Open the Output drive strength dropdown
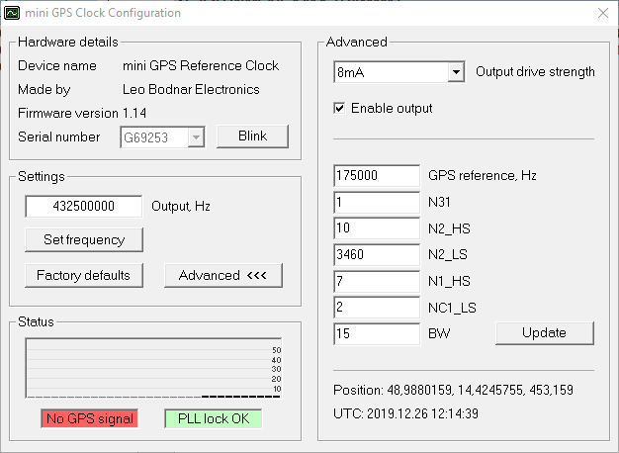This screenshot has height=453, width=619. point(455,72)
